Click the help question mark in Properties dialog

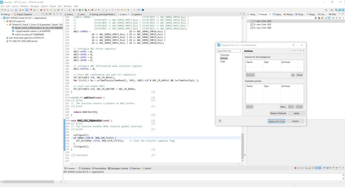pos(220,121)
